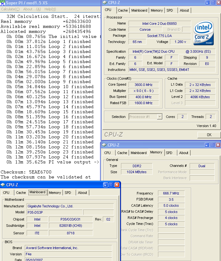Click the CPU-Z diamond icon in Mainboard window title
The image size is (221, 261).
click(x=3, y=184)
